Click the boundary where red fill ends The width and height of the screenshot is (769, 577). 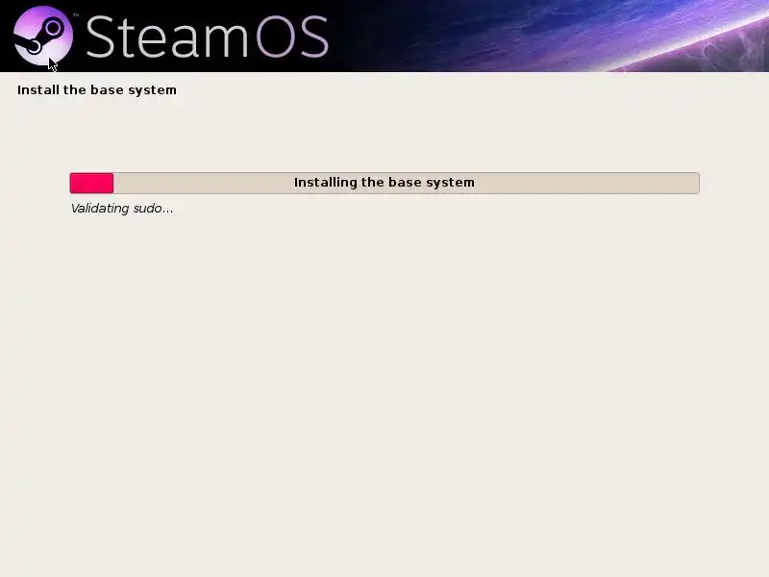[x=113, y=183]
